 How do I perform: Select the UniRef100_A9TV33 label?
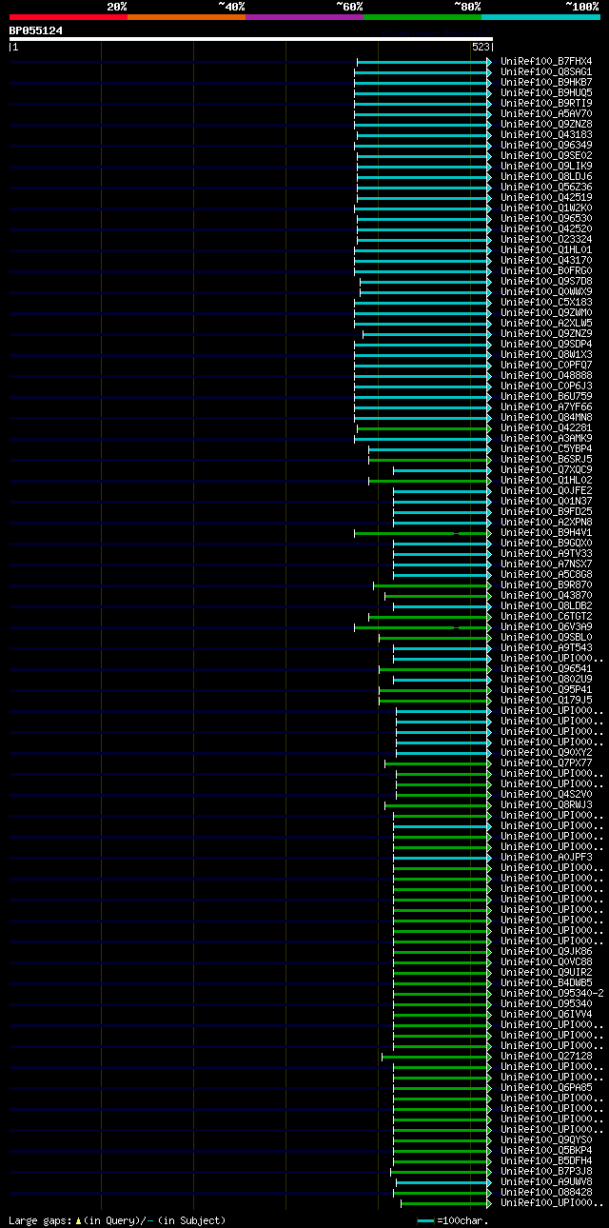(546, 553)
